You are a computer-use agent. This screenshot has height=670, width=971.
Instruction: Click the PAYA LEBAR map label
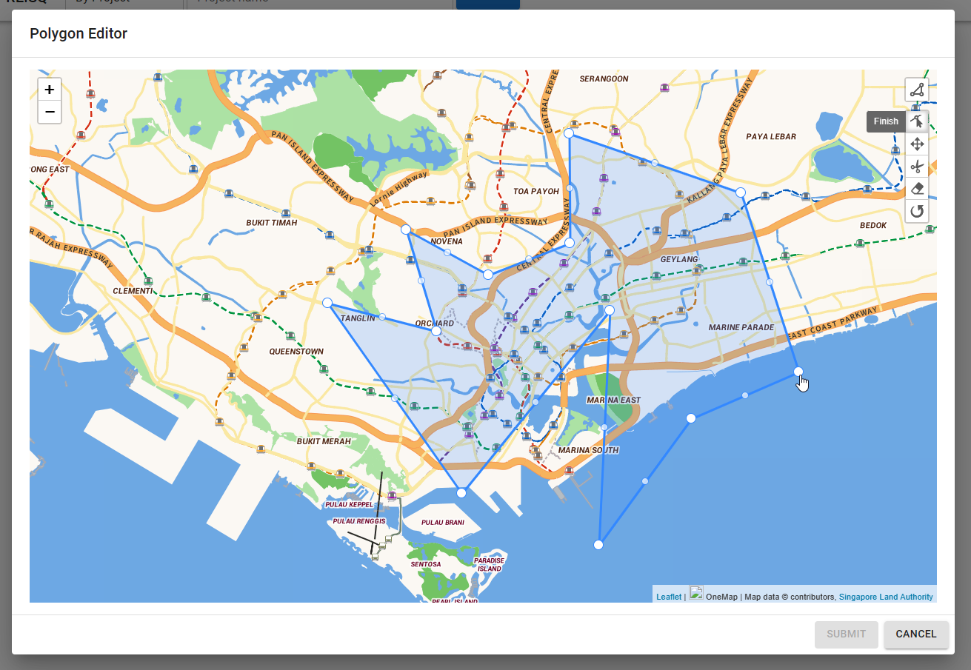click(771, 136)
